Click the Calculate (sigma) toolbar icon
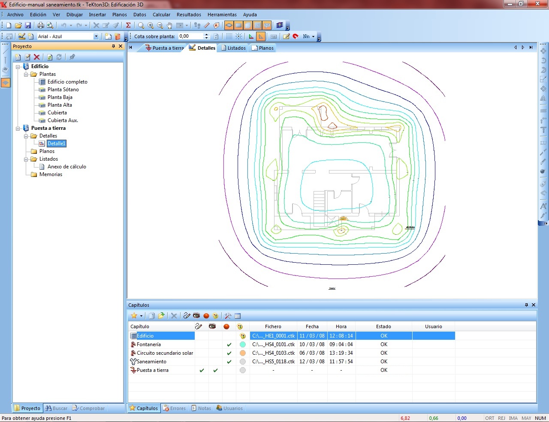The width and height of the screenshot is (549, 422). coord(128,26)
